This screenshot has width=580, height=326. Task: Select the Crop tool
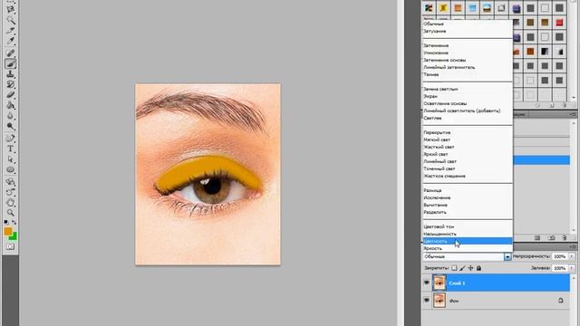[10, 30]
